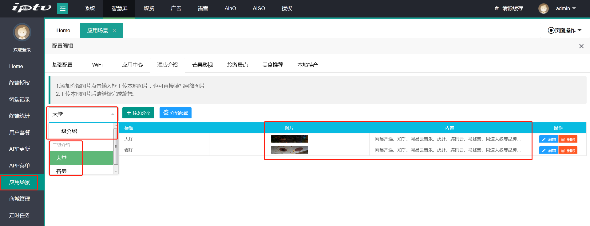590x226 pixels.
Task: Click the sidebar collapse hamburger icon
Action: click(63, 8)
